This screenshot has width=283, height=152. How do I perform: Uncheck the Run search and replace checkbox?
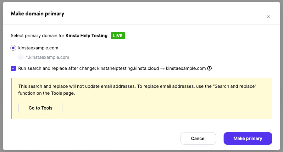tap(13, 68)
